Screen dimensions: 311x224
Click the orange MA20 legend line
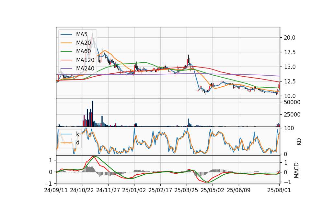tap(66, 43)
